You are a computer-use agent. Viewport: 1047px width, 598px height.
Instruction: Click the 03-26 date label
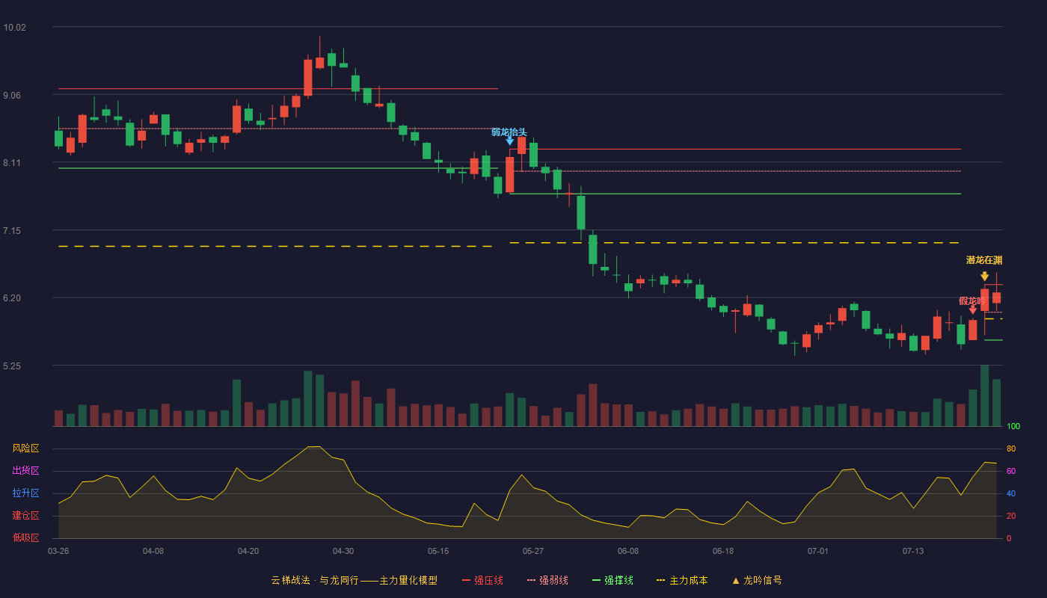[x=58, y=551]
